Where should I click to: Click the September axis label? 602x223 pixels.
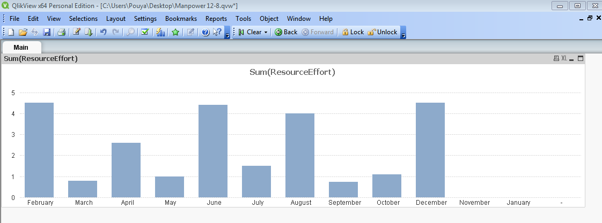(345, 203)
